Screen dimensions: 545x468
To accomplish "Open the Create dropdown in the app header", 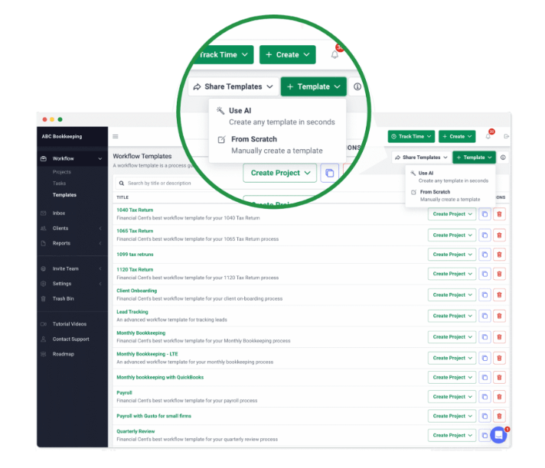I will pos(457,136).
